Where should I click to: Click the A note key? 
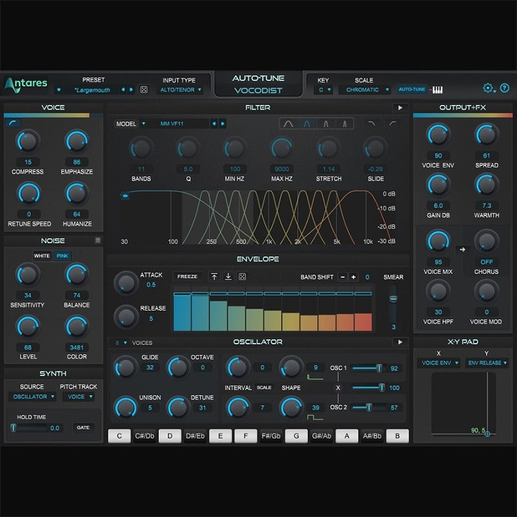tap(347, 436)
